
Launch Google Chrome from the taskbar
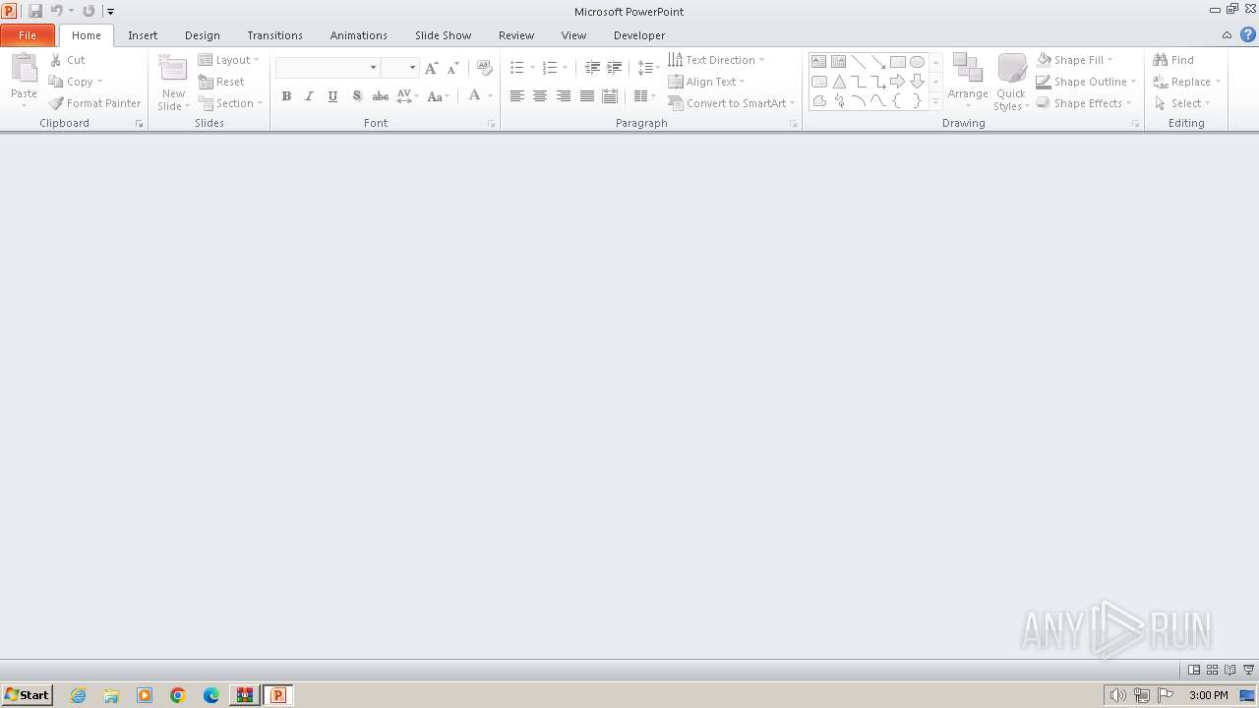point(178,695)
